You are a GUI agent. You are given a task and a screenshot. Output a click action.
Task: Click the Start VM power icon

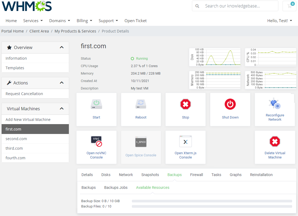tap(96, 104)
